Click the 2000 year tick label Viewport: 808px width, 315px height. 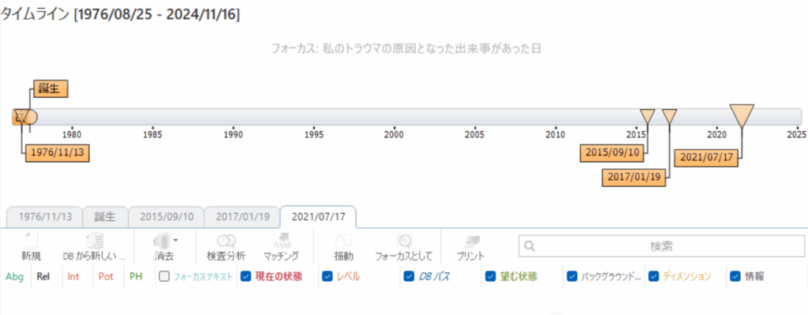click(x=395, y=135)
